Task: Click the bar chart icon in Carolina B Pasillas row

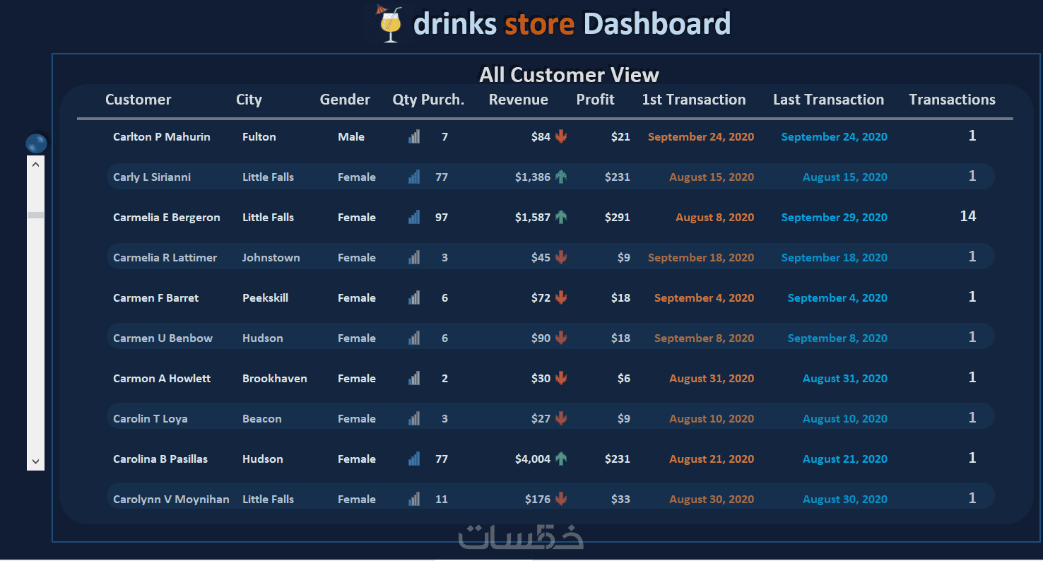Action: pyautogui.click(x=414, y=459)
